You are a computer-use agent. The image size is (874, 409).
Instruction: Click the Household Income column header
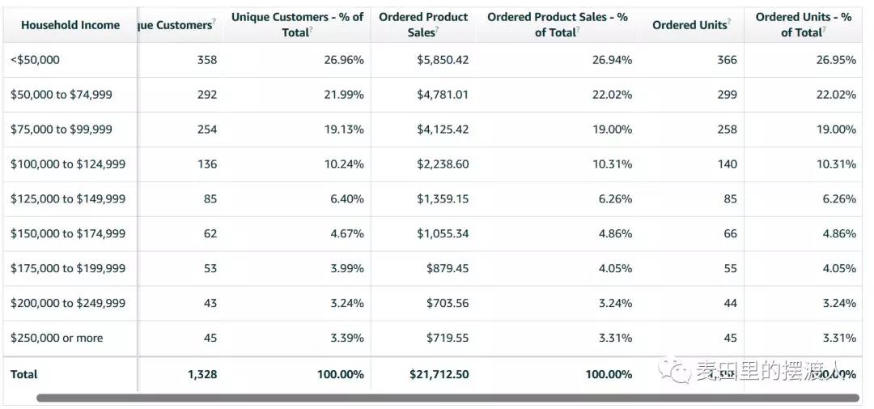pyautogui.click(x=70, y=25)
